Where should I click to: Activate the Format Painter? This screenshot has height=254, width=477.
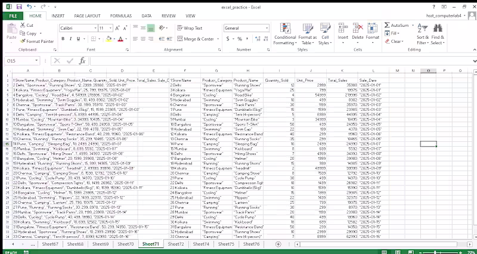[37, 41]
